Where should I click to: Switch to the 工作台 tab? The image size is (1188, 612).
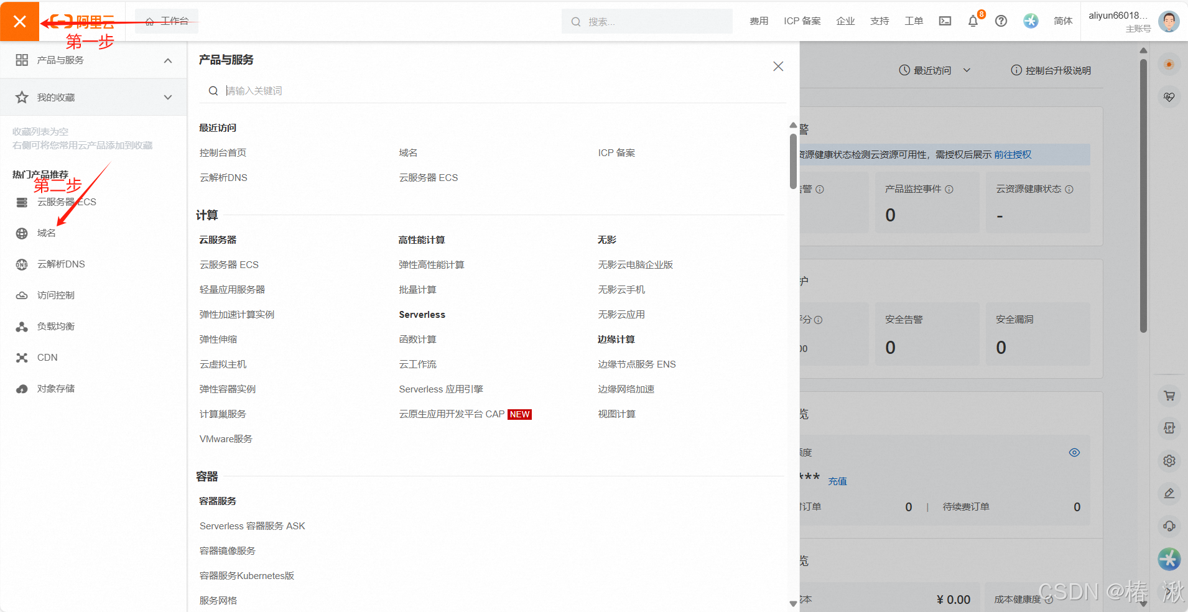pos(167,21)
